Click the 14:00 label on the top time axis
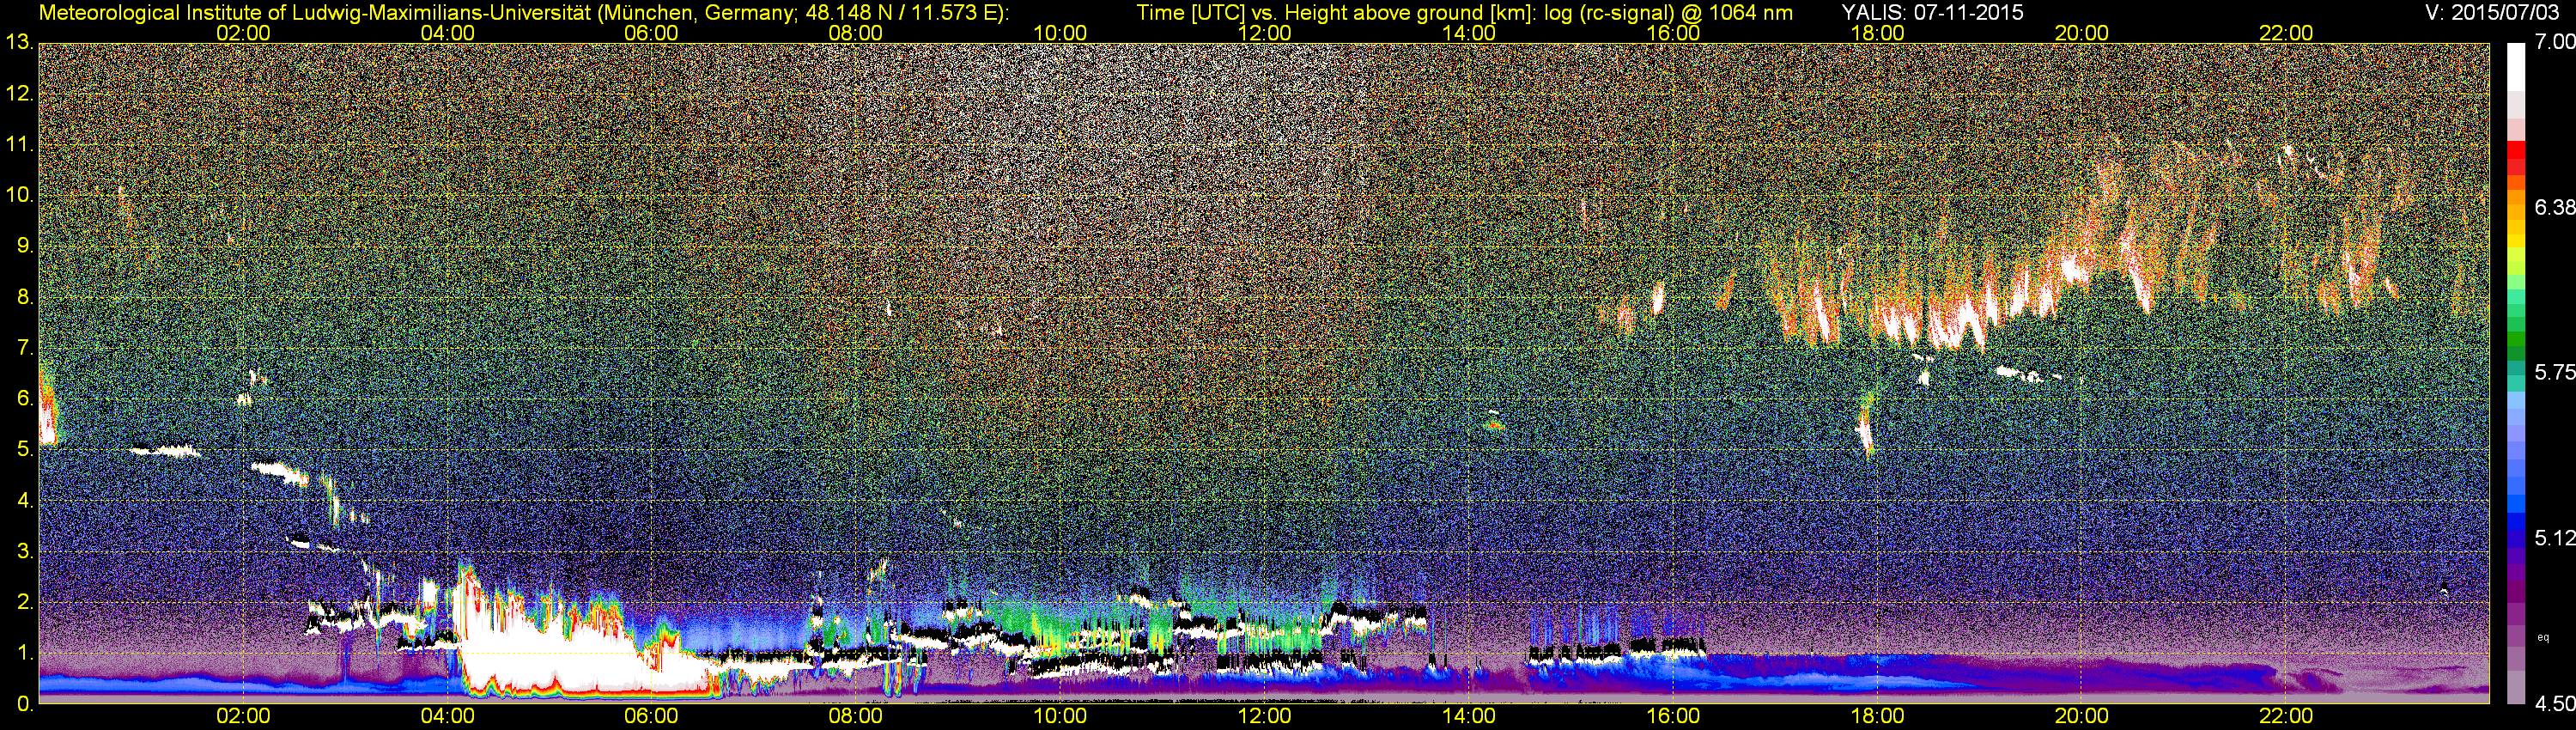The image size is (2576, 730). 1469,33
